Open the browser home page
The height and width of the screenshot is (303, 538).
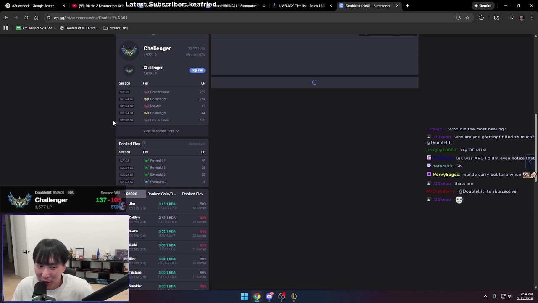coord(36,18)
